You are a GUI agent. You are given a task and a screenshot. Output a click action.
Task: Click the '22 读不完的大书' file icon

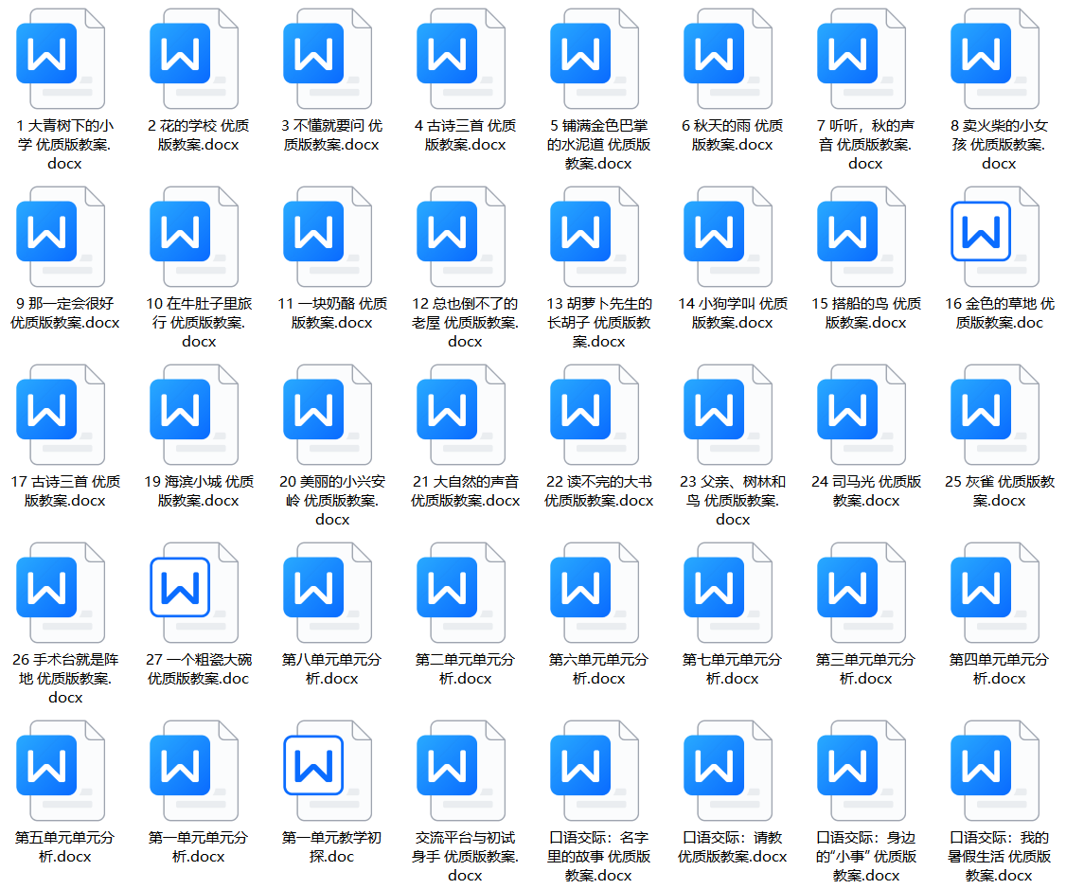595,415
